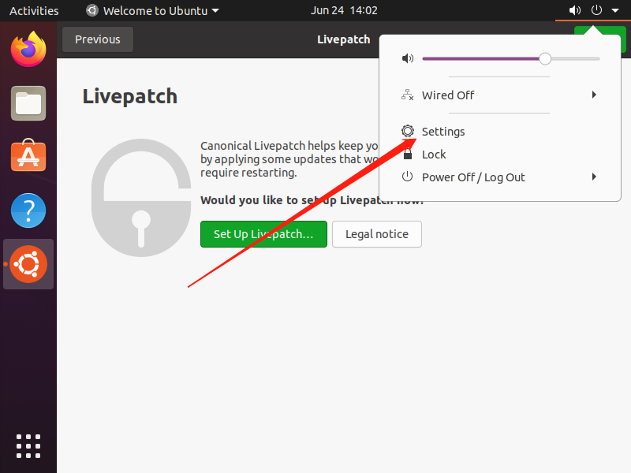The width and height of the screenshot is (631, 473).
Task: Open Settings from the system menu
Action: click(443, 132)
